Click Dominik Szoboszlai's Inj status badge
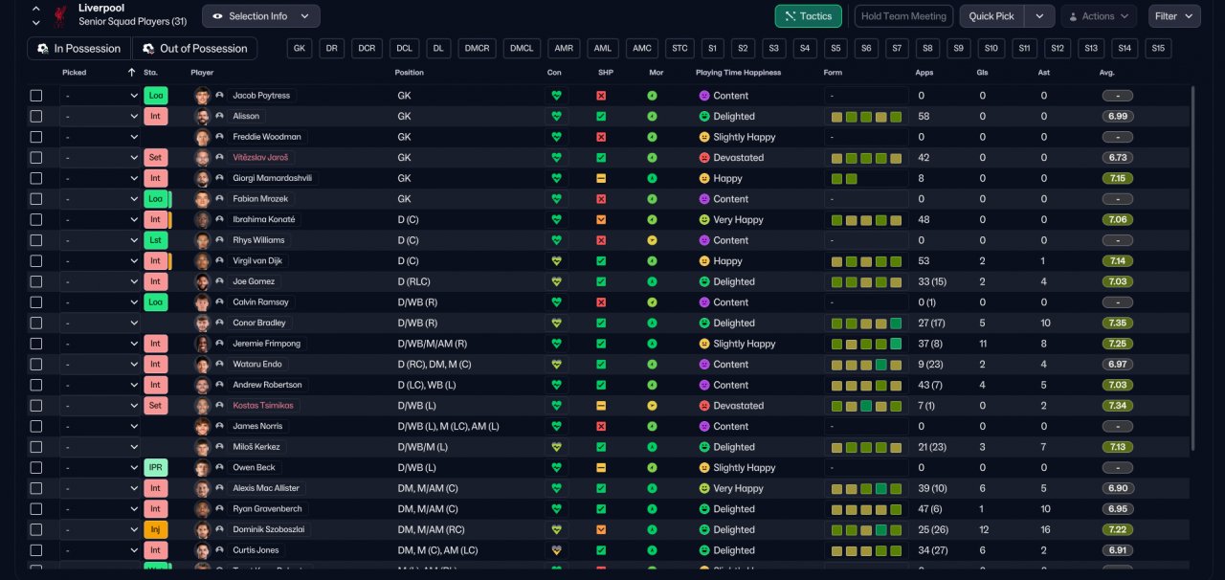 pyautogui.click(x=155, y=529)
